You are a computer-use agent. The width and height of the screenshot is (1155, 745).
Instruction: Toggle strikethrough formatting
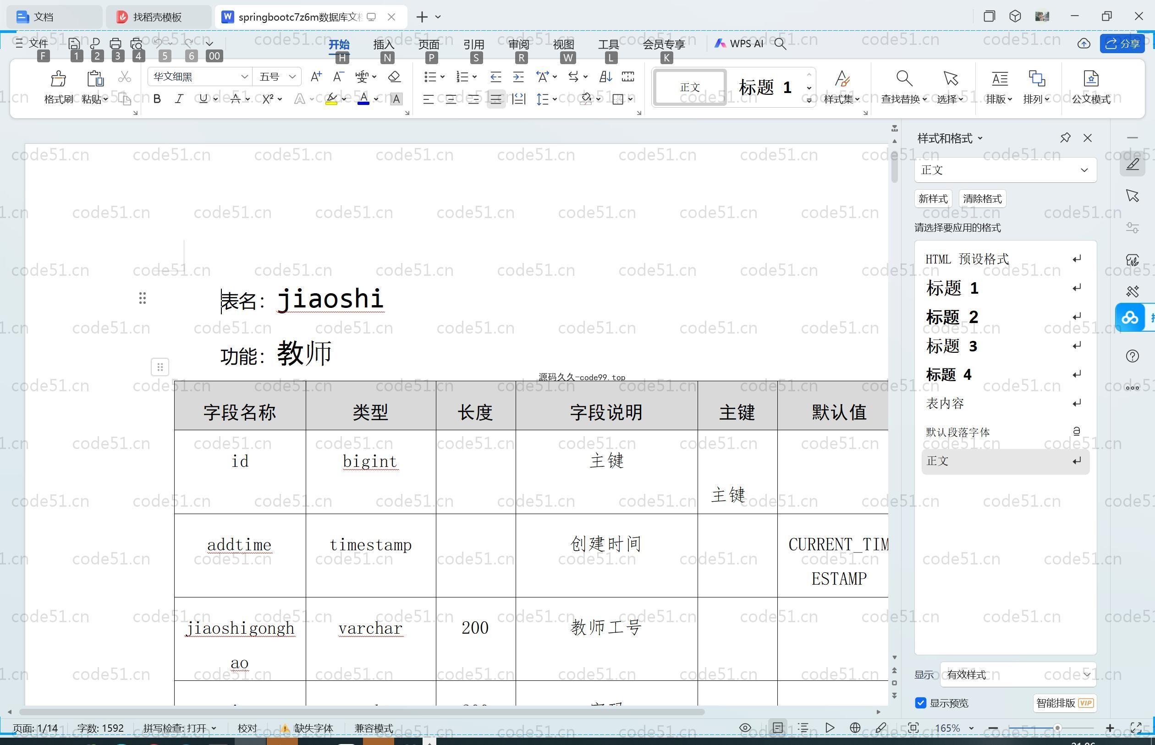tap(236, 99)
